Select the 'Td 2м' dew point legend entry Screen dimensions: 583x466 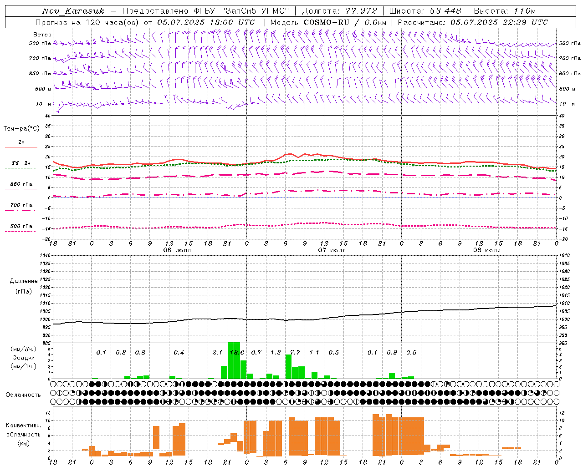pyautogui.click(x=20, y=165)
